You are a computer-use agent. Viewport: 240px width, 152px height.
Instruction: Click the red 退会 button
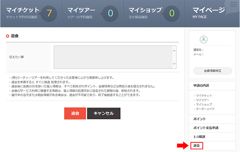75,113
